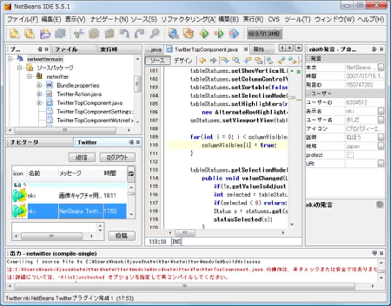The image size is (391, 306).
Task: Click the Cut scissors icon in toolbar
Action: point(79,34)
